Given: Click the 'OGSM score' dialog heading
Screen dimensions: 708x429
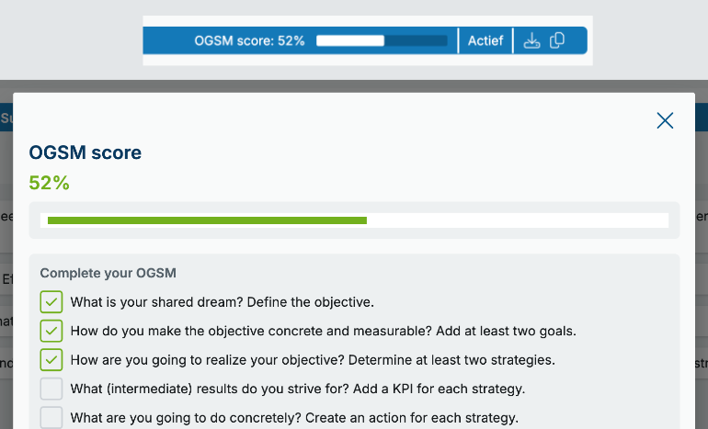Looking at the screenshot, I should pos(86,152).
